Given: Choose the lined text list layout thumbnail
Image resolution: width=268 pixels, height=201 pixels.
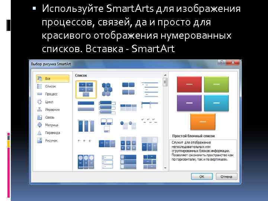Looking at the screenshot, I should coord(150,90).
